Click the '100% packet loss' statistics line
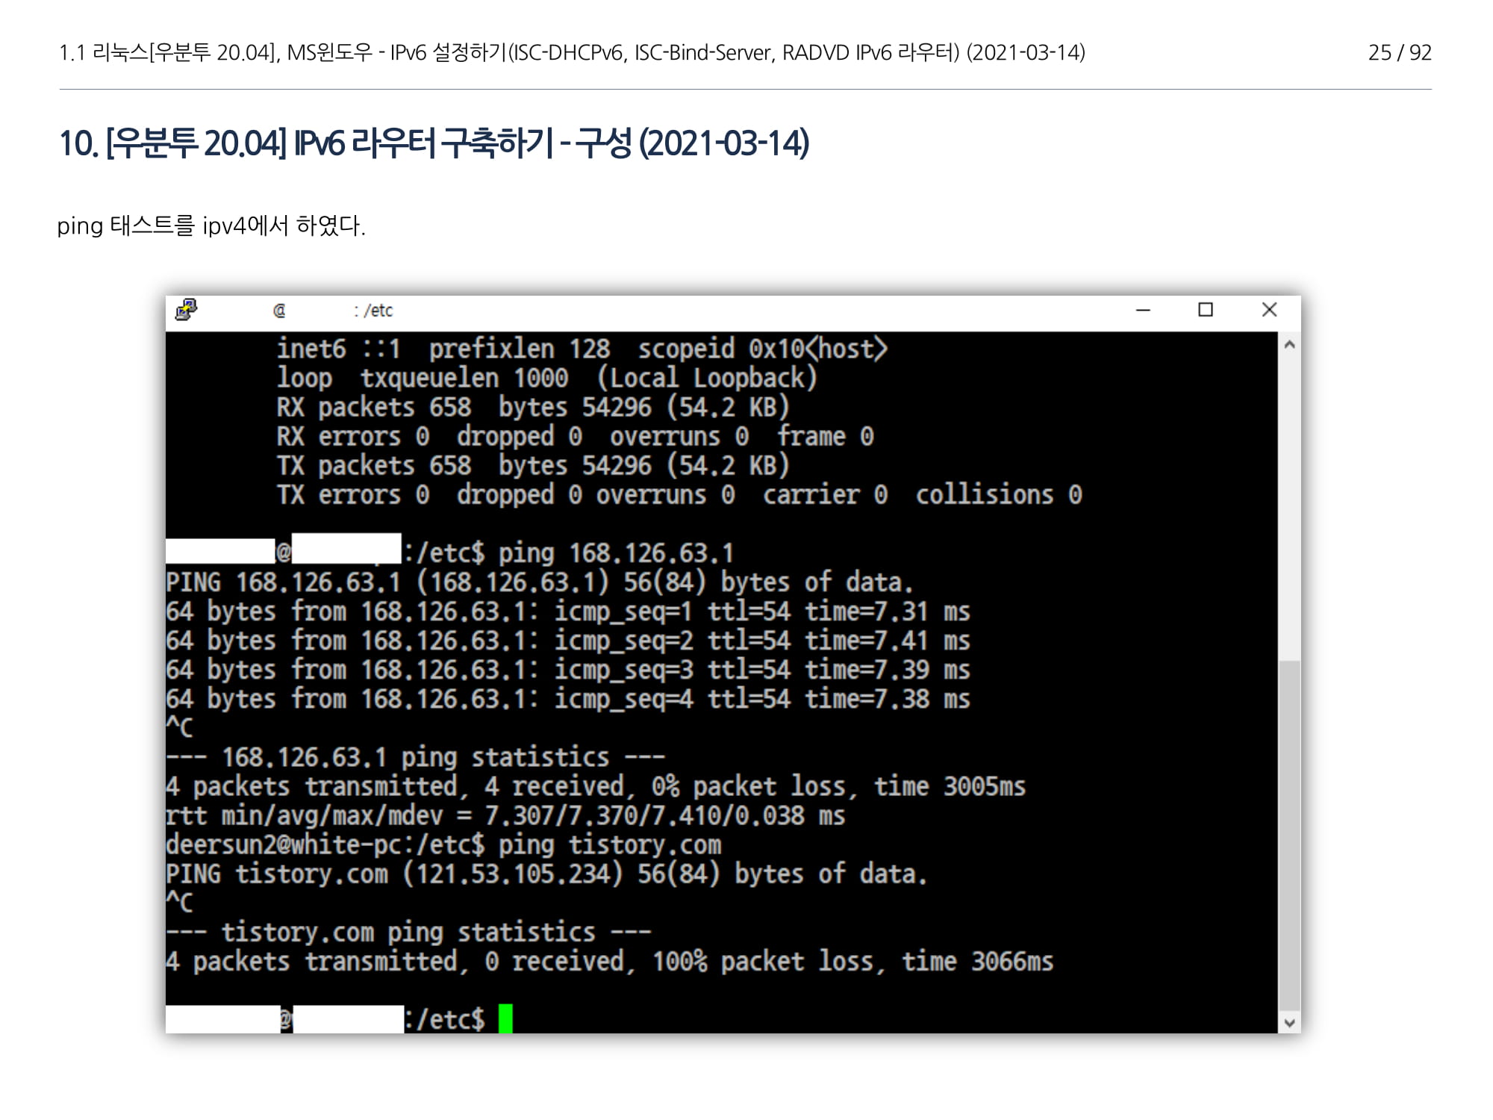 pyautogui.click(x=608, y=961)
